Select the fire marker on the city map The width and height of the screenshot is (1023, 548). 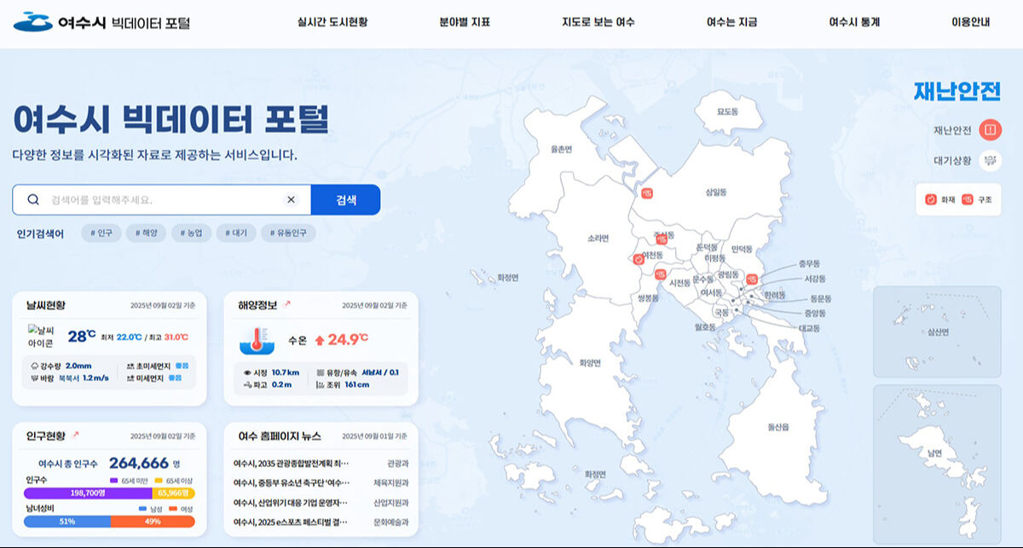[638, 259]
